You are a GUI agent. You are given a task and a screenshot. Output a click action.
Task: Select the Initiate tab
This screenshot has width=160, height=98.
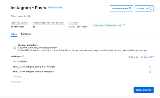pyautogui.click(x=14, y=34)
